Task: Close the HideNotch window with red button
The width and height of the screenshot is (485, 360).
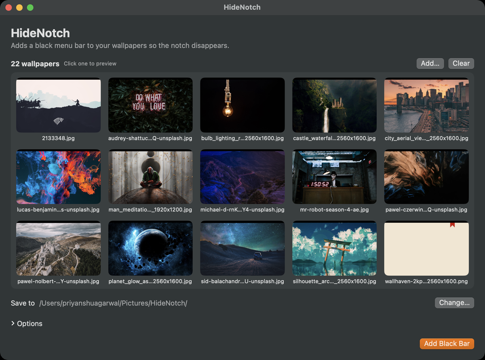Action: coord(8,7)
